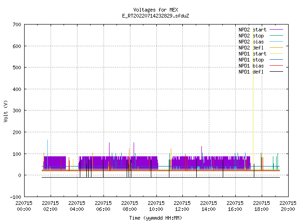297x222 pixels.
Task: Click the x-axis label 'Time (yymmdd HH:MM)'
Action: (x=155, y=218)
